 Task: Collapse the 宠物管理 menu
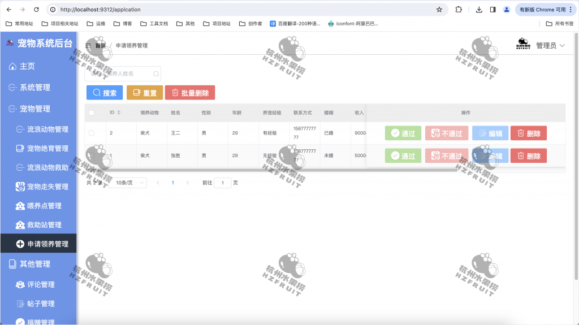click(38, 109)
